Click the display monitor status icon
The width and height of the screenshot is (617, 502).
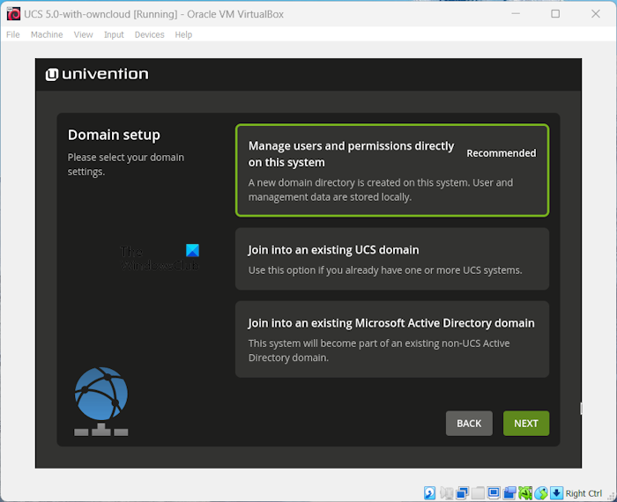(x=494, y=493)
